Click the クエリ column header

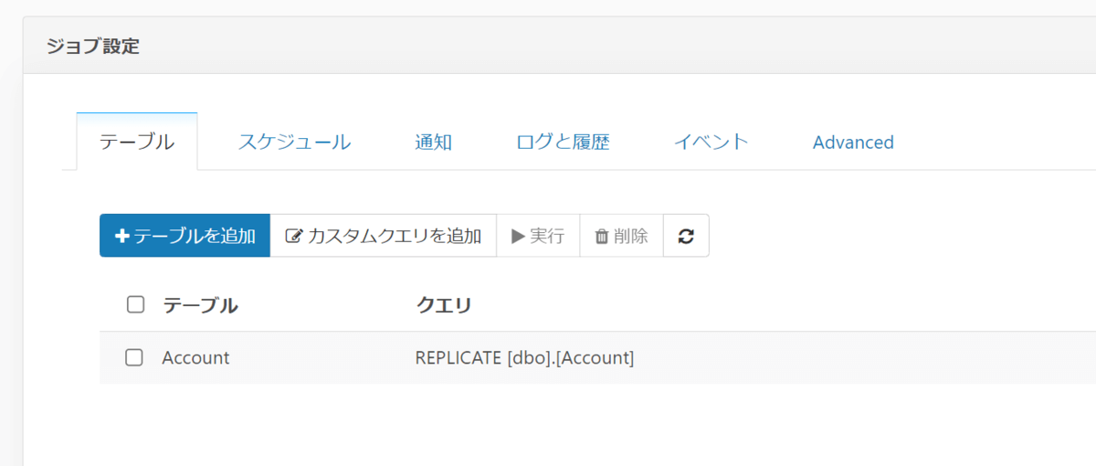443,305
